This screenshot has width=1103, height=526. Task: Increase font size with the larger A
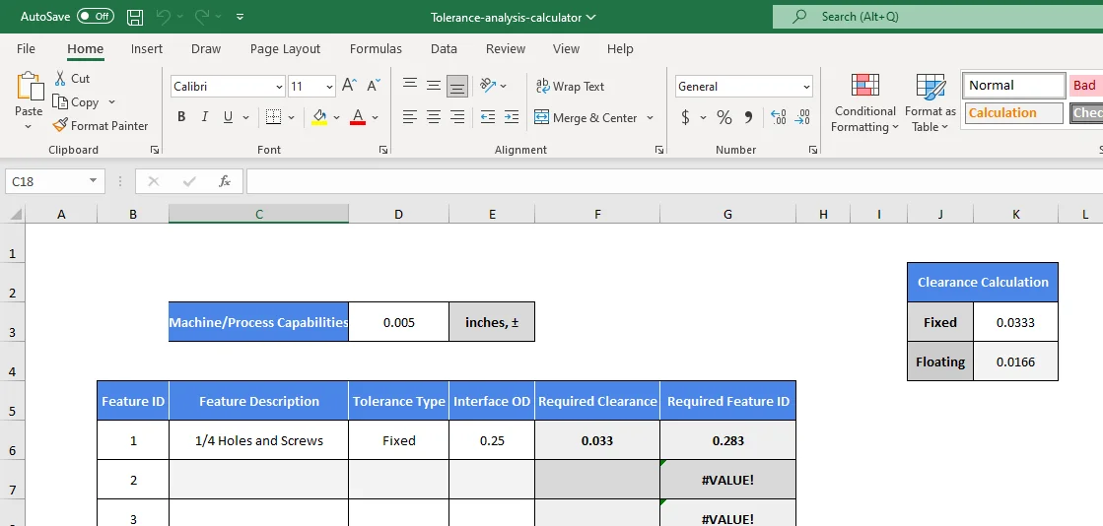tap(350, 86)
